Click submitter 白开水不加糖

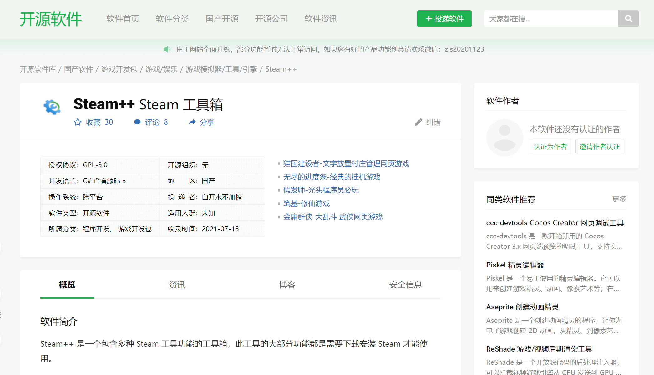(222, 197)
